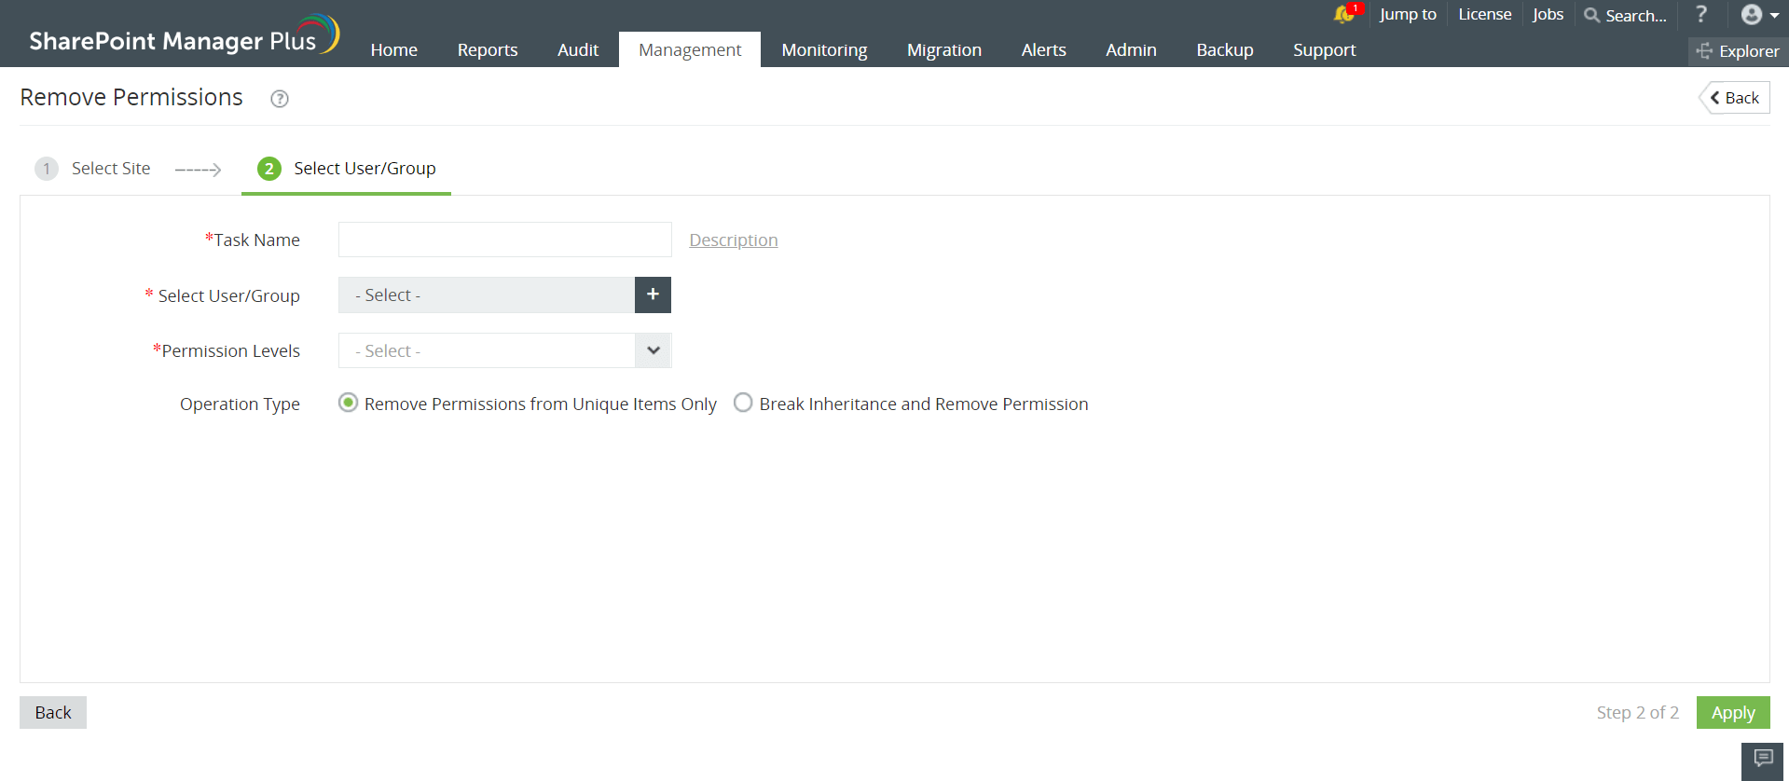This screenshot has height=781, width=1789.
Task: Click the bottom-left Back button
Action: coord(53,712)
